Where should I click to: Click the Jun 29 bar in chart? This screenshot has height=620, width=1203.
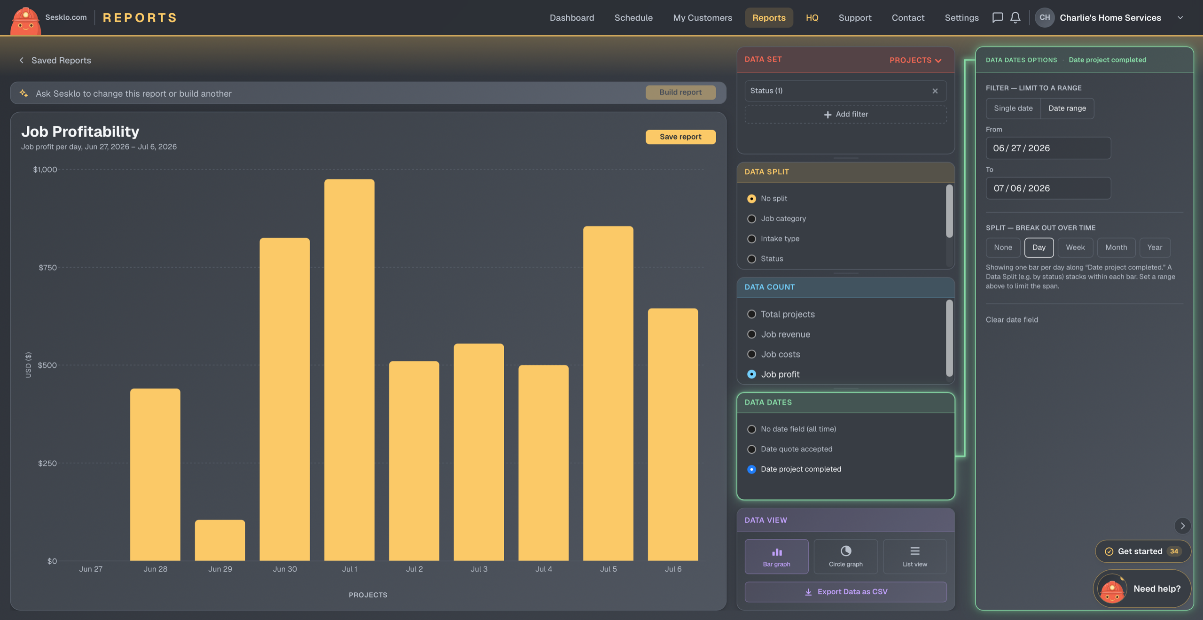pos(220,540)
